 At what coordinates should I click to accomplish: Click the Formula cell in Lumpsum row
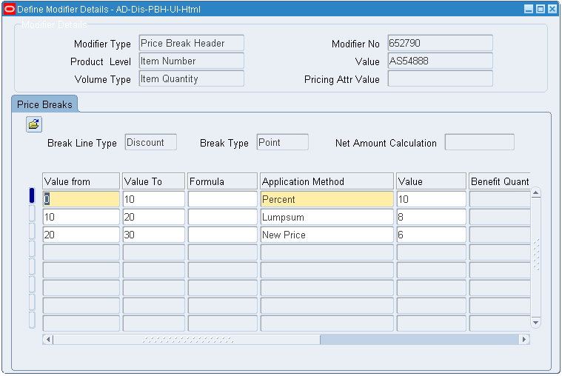[223, 217]
